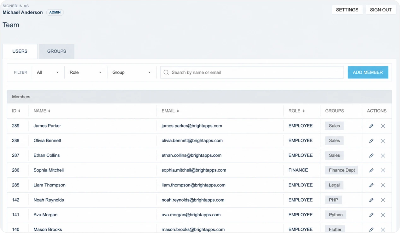Select the PHP group tag

[x=333, y=200]
